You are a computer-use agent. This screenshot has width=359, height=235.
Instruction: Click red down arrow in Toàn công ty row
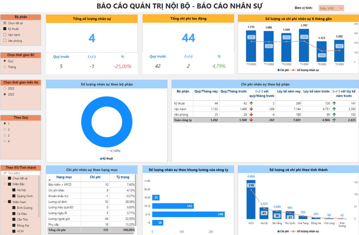point(251,120)
